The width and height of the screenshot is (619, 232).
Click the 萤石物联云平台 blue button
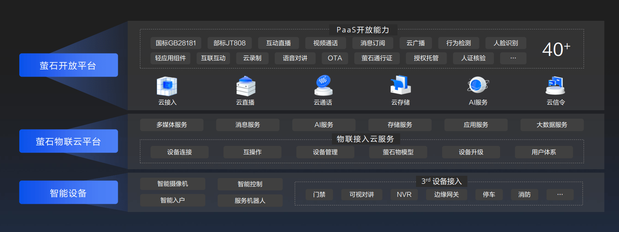point(69,141)
